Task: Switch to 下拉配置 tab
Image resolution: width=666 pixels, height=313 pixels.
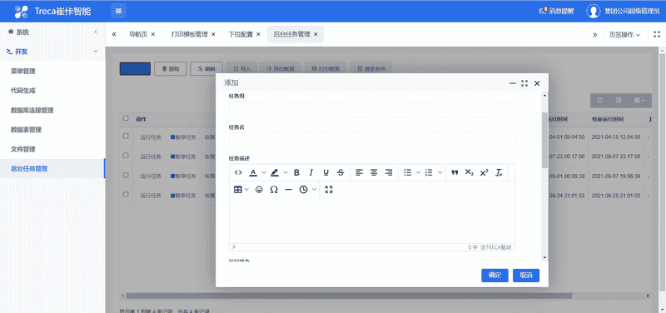Action: coord(241,34)
